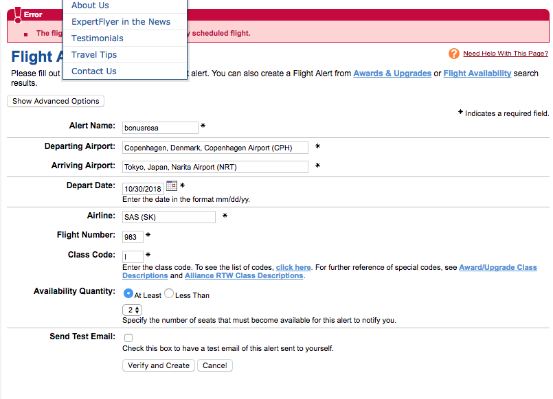The width and height of the screenshot is (553, 399).
Task: Click the Cancel button
Action: click(214, 365)
